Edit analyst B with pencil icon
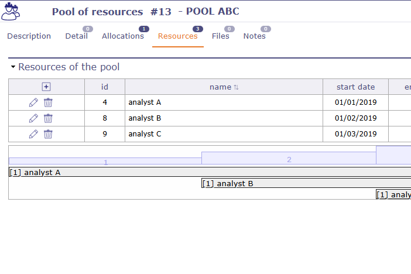This screenshot has height=274, width=411. pos(33,118)
